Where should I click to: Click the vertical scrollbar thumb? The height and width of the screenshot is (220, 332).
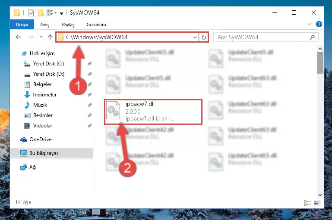320,63
